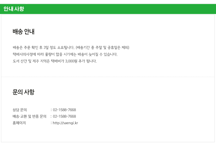
Task: Click the 문의 사항 section heading
Action: (23, 92)
